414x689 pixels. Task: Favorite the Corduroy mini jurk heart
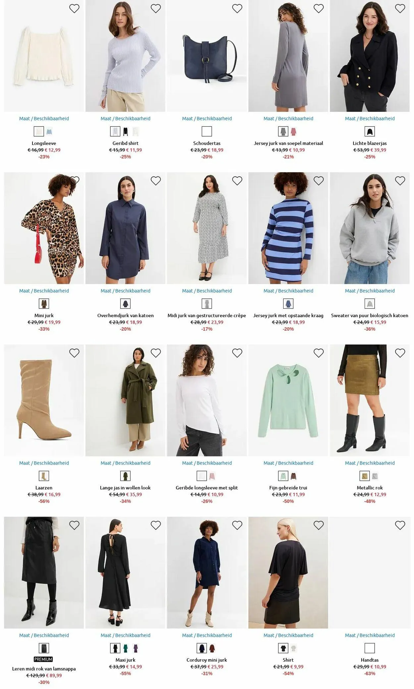(237, 525)
